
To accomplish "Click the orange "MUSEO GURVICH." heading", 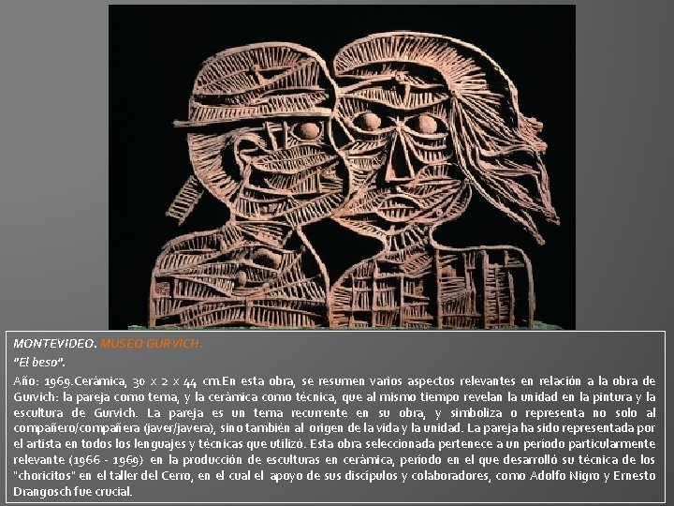I will tap(151, 344).
